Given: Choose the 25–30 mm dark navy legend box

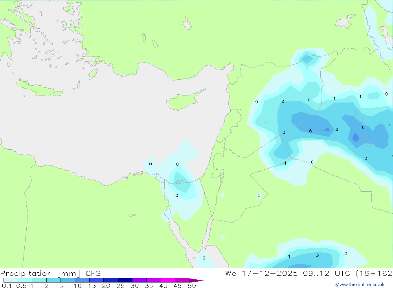Looking at the screenshot, I should coord(125,280).
